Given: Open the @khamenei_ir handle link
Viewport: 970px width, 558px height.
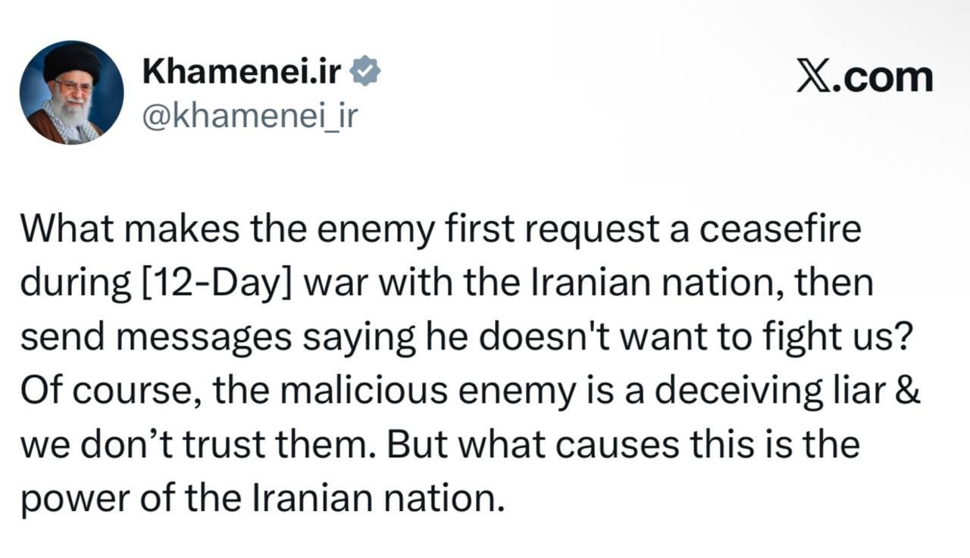Looking at the screenshot, I should click(249, 116).
